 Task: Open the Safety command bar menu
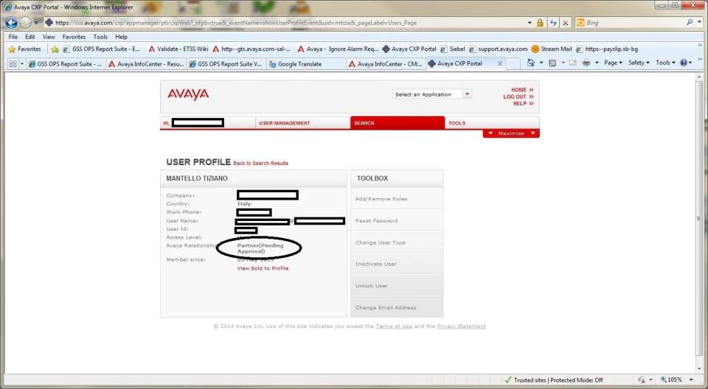click(639, 63)
